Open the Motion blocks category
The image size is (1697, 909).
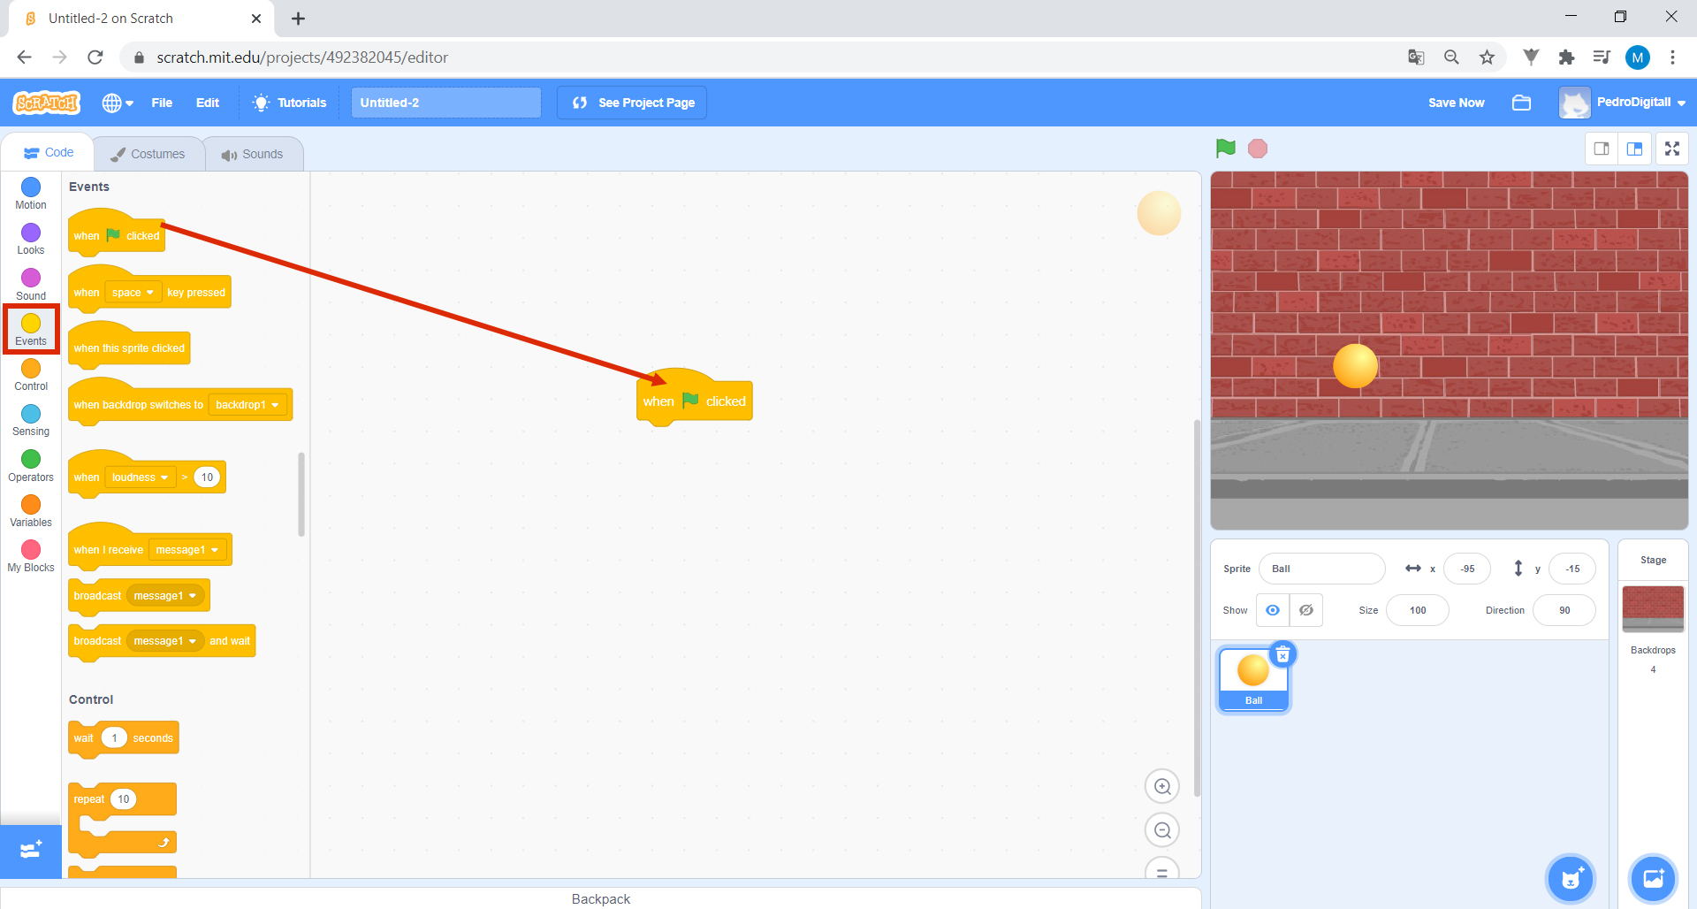31,194
